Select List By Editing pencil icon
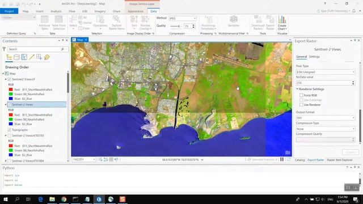The height and width of the screenshot is (204, 363). coord(32,57)
